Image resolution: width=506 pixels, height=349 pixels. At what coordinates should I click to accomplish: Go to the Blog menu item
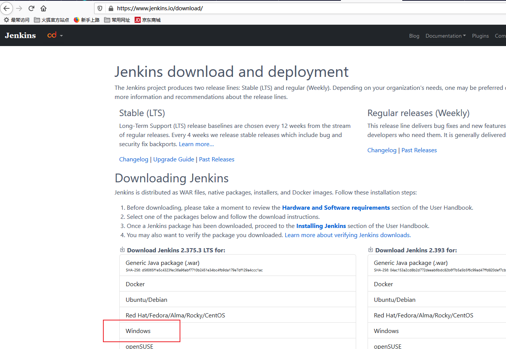pyautogui.click(x=414, y=36)
